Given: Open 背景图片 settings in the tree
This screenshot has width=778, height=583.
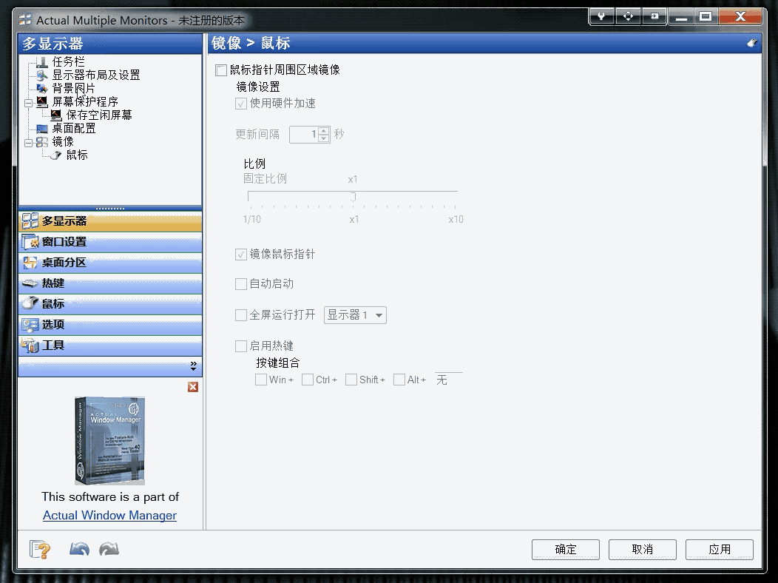Looking at the screenshot, I should tap(73, 88).
